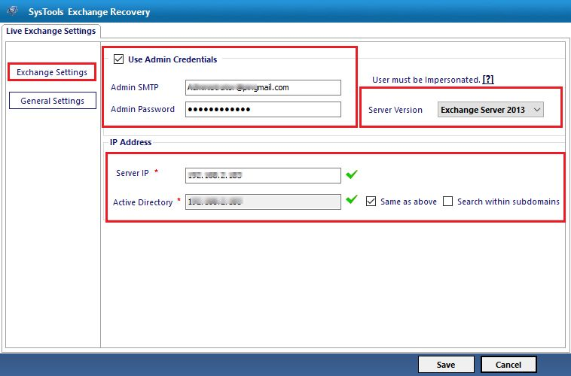Enable Search within subdomains checkbox
The height and width of the screenshot is (376, 571).
(x=447, y=201)
